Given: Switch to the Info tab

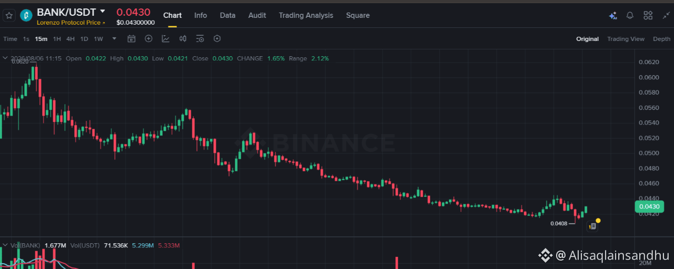Looking at the screenshot, I should pos(201,15).
